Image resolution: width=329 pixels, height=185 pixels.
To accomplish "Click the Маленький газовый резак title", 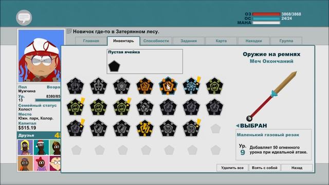I will (268, 135).
